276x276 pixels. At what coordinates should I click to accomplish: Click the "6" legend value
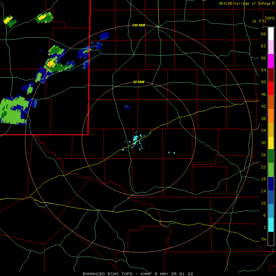(265, 215)
